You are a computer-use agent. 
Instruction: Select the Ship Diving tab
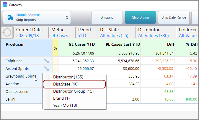coord(141,17)
